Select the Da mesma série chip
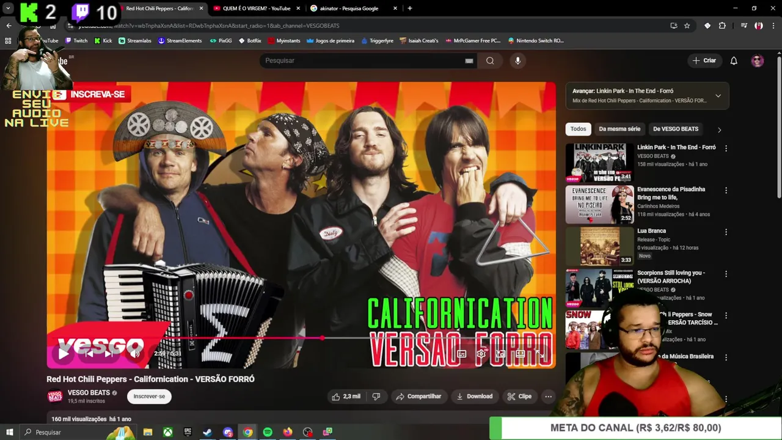 click(619, 129)
